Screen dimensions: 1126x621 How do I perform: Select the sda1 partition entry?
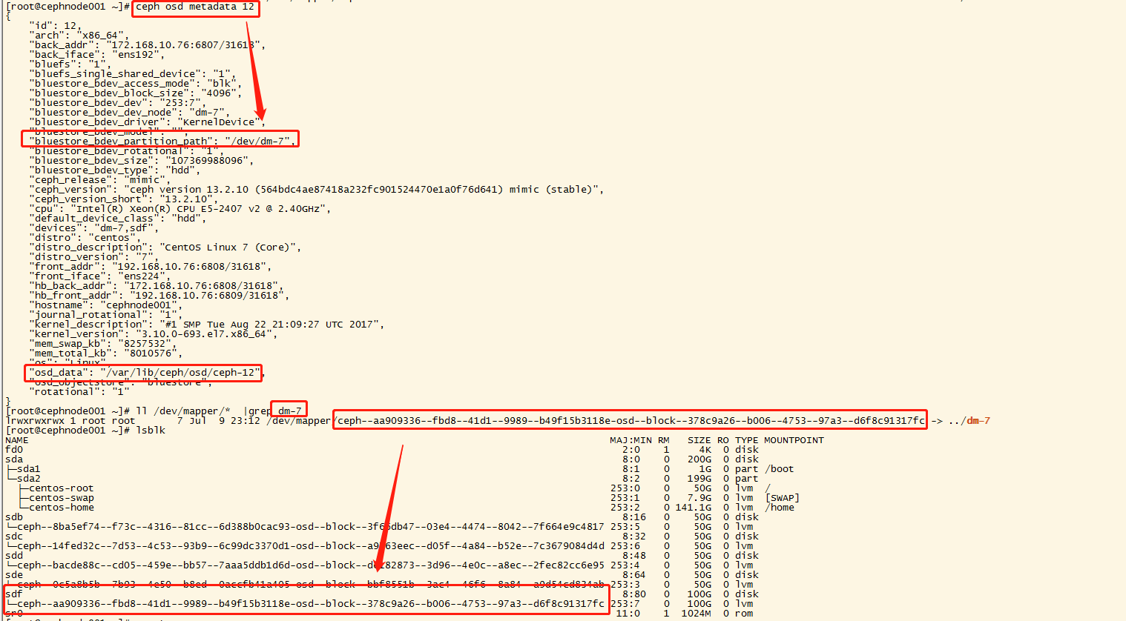click(x=29, y=469)
